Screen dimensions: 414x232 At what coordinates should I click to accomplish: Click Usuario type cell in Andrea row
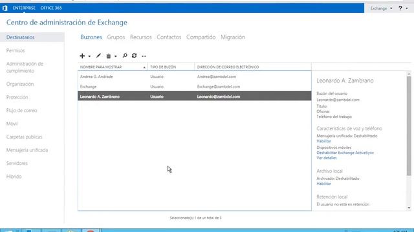point(157,77)
